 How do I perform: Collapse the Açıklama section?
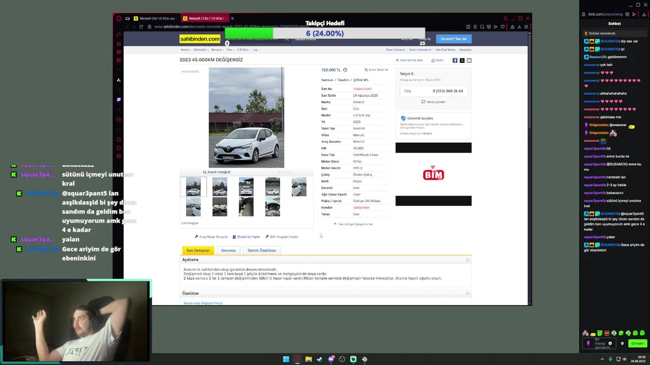468,260
